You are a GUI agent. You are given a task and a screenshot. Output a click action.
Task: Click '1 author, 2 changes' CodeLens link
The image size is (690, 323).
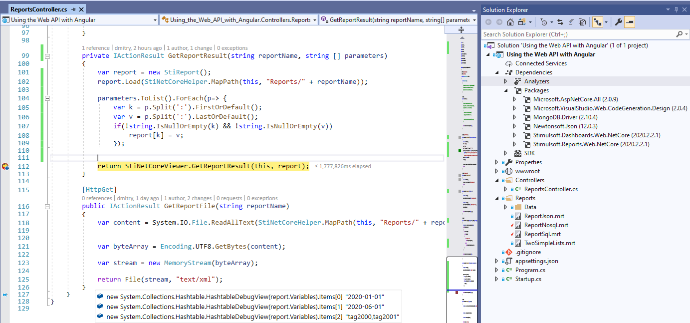pos(189,198)
